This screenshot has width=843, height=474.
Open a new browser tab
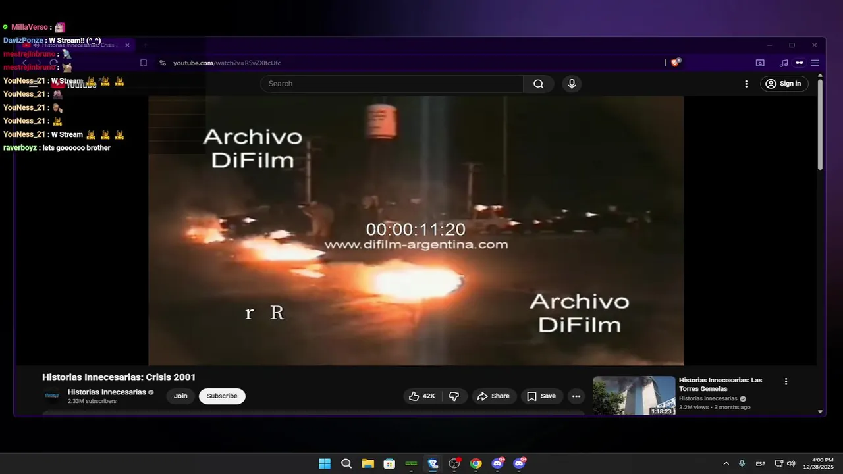(145, 45)
